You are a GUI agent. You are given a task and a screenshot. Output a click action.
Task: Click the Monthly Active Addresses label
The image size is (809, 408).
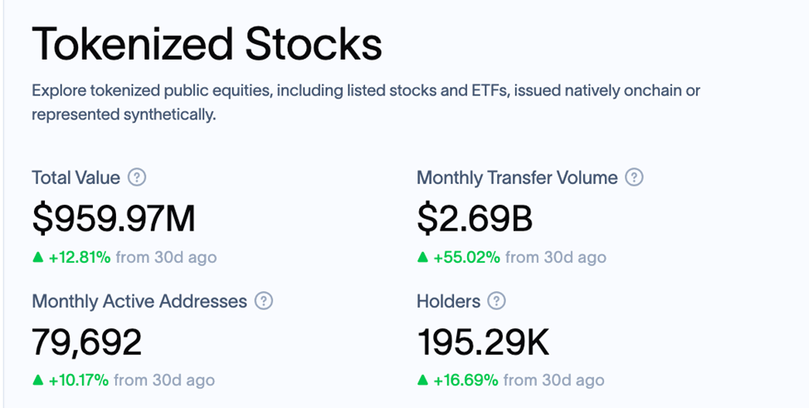pyautogui.click(x=139, y=301)
